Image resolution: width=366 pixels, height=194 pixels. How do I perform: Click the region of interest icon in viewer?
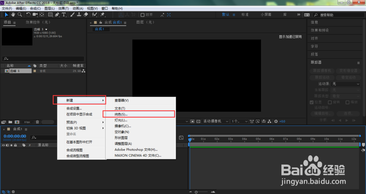coord(193,121)
